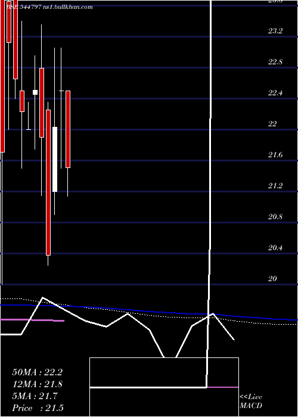Click the 12MA : 21.8 readout
Viewport: 298px width, 417px height.
click(37, 384)
